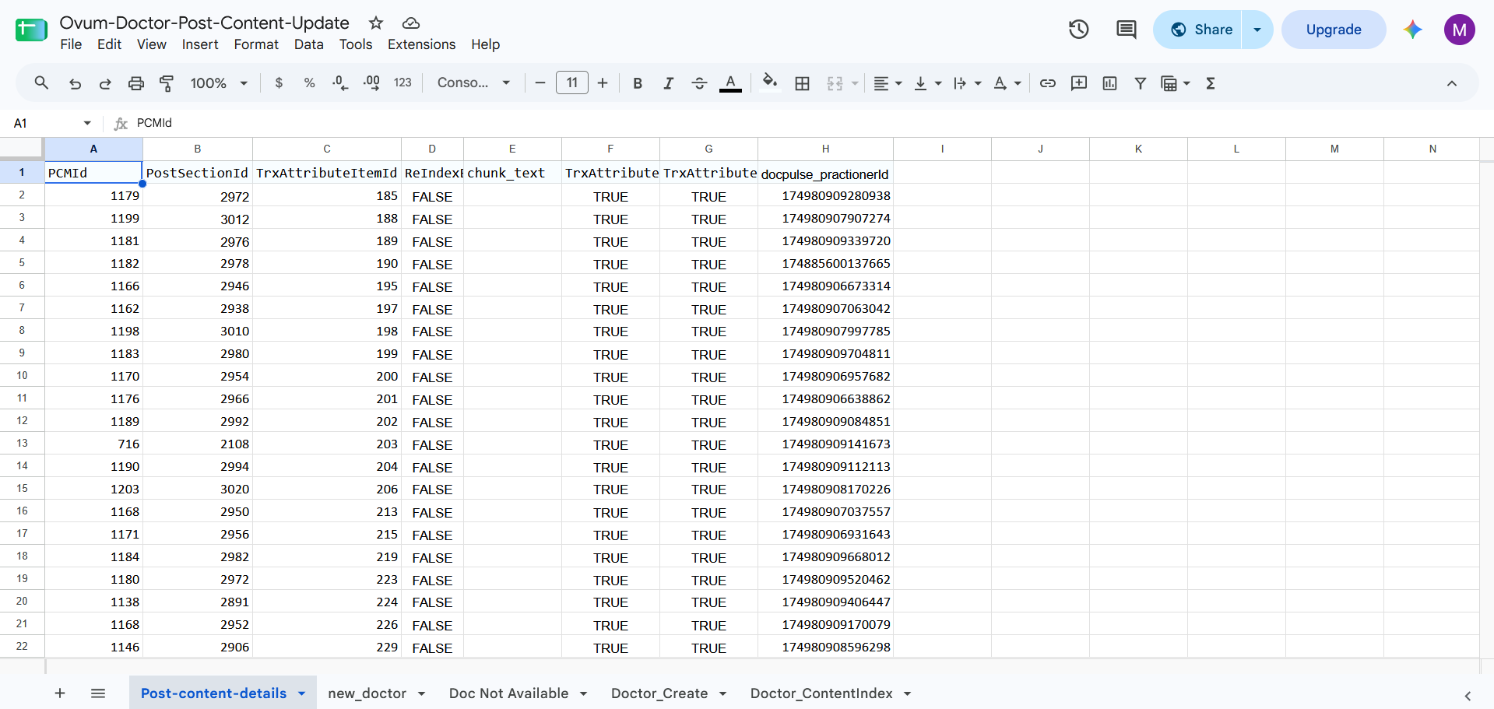Insert link using the chain icon

[x=1048, y=83]
